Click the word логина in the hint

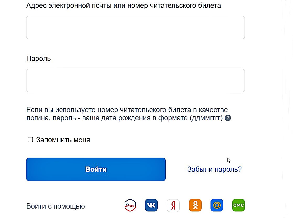[x=38, y=118]
